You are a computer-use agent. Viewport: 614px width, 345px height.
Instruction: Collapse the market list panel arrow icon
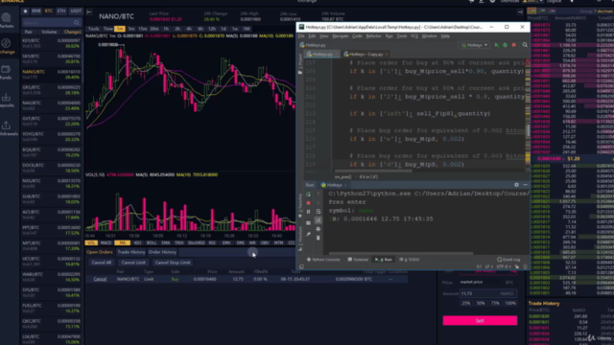coord(89,12)
